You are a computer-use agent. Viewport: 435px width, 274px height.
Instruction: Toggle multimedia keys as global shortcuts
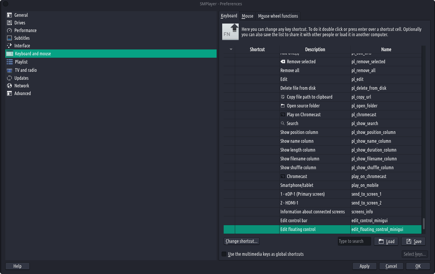click(x=224, y=254)
